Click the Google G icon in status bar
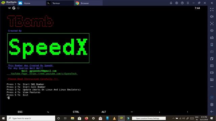This screenshot has width=216, height=121. (14, 8)
